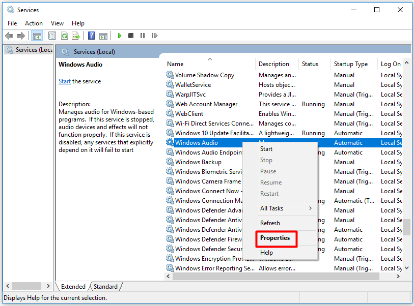This screenshot has width=414, height=306.
Task: Go forward using the toolbar Forward arrow
Action: (20, 36)
